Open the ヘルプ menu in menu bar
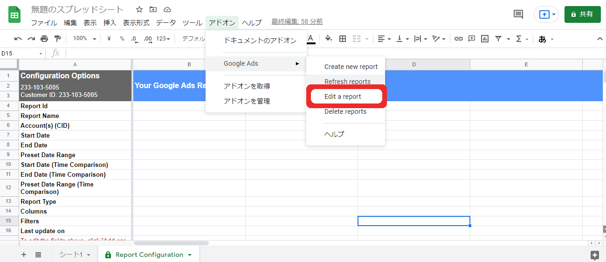Image resolution: width=606 pixels, height=262 pixels. [252, 22]
